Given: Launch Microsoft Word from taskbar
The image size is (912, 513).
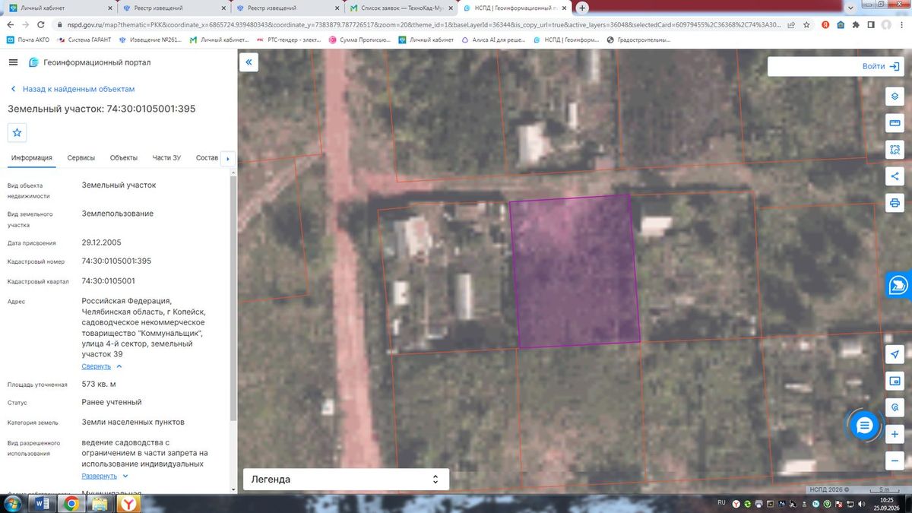Looking at the screenshot, I should [41, 503].
